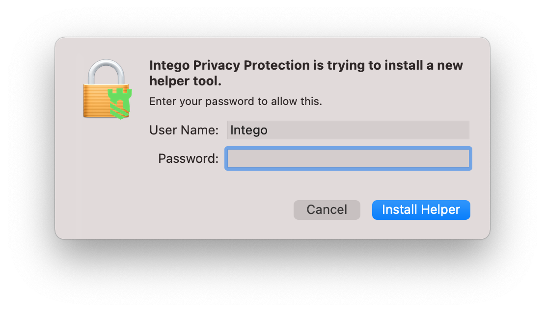Cancel the helper tool installation
Screen dimensions: 545x312
coord(327,209)
